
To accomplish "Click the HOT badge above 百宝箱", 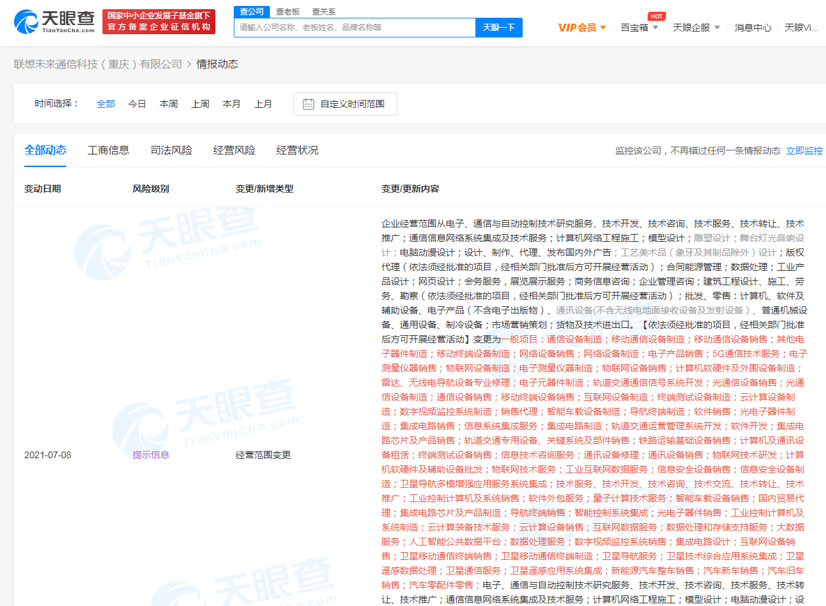I will tap(656, 16).
